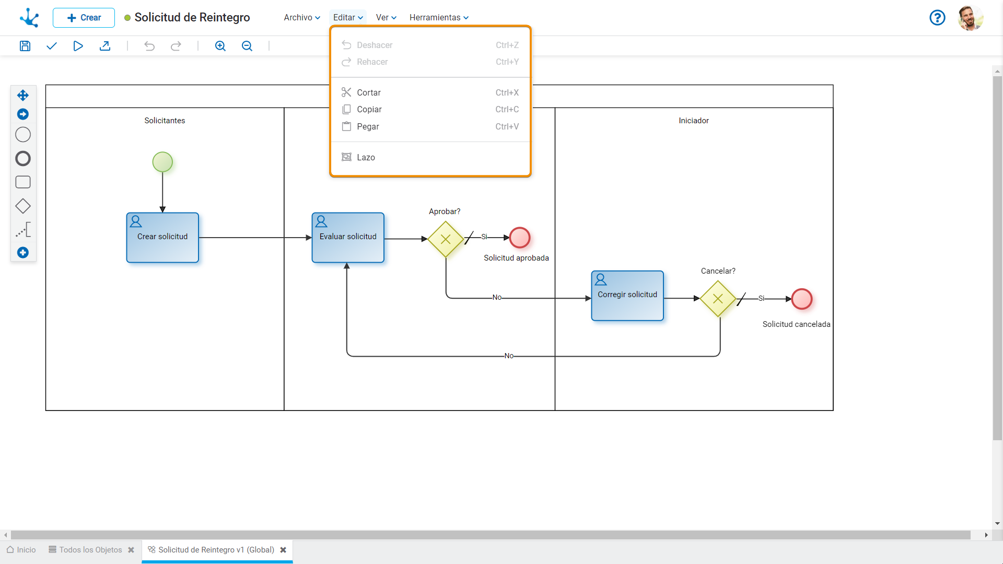Select the start event circle tool

(23, 135)
